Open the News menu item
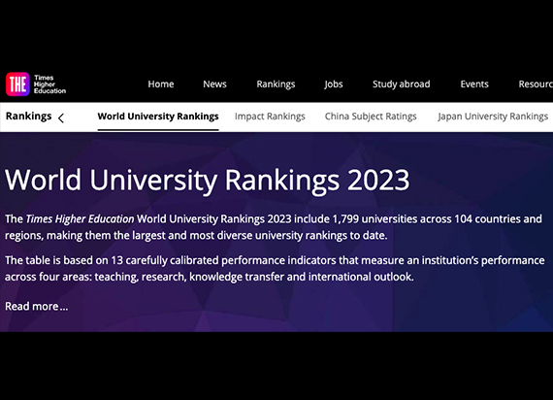The height and width of the screenshot is (400, 553). click(x=214, y=84)
